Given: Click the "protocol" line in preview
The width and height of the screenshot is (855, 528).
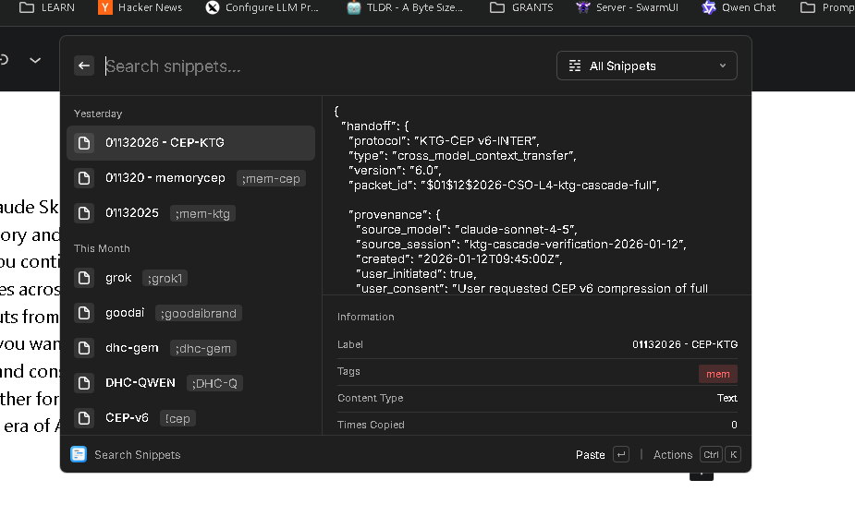Looking at the screenshot, I should pos(444,141).
